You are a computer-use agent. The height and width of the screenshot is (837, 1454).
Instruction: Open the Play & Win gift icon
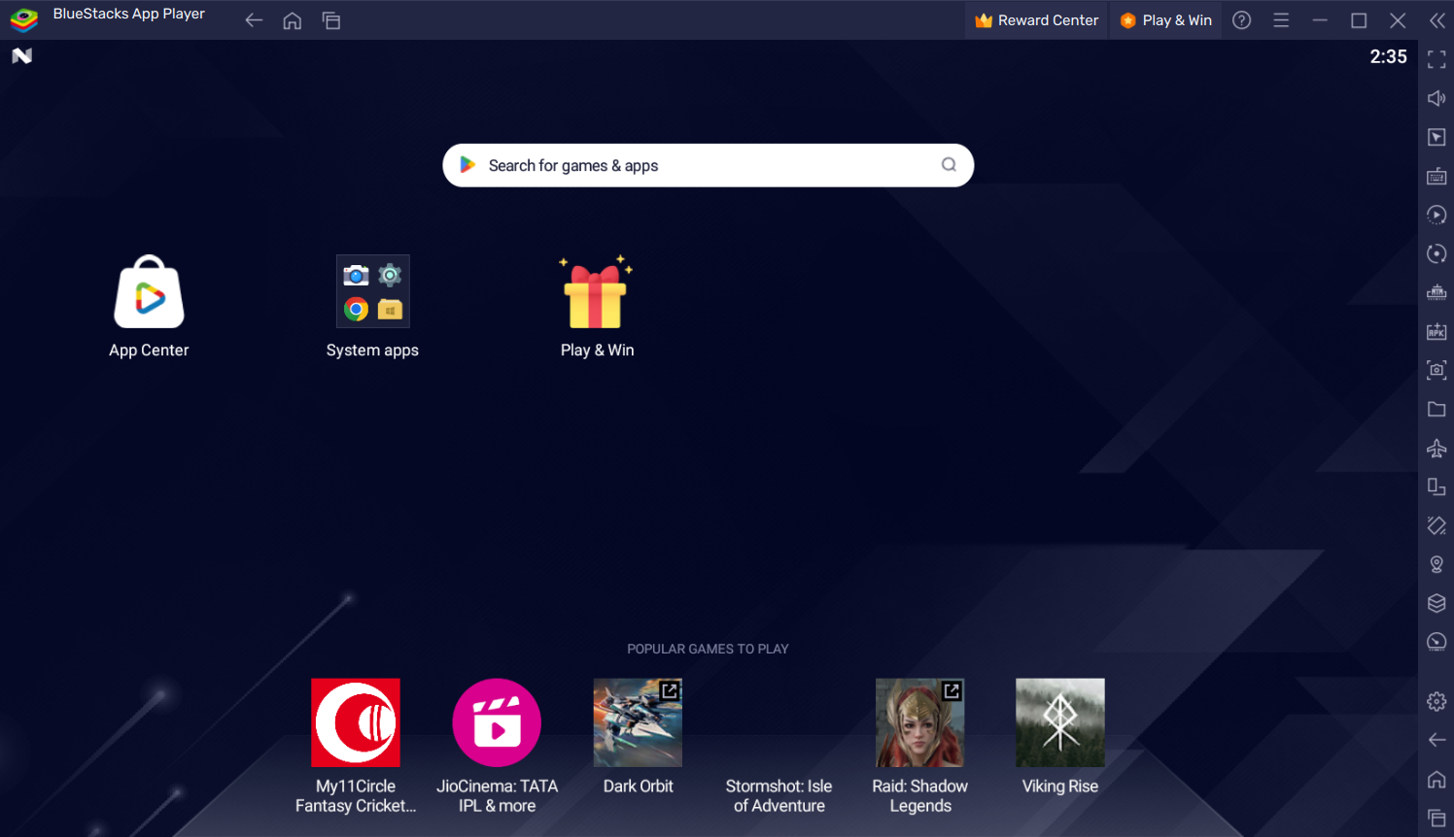[596, 291]
